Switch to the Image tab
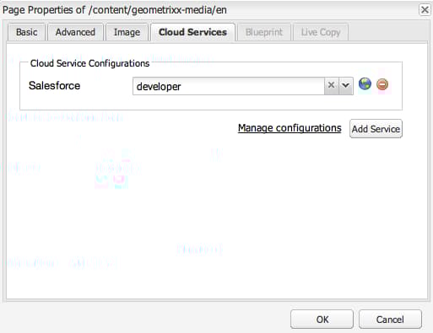Image resolution: width=433 pixels, height=333 pixels. [127, 32]
